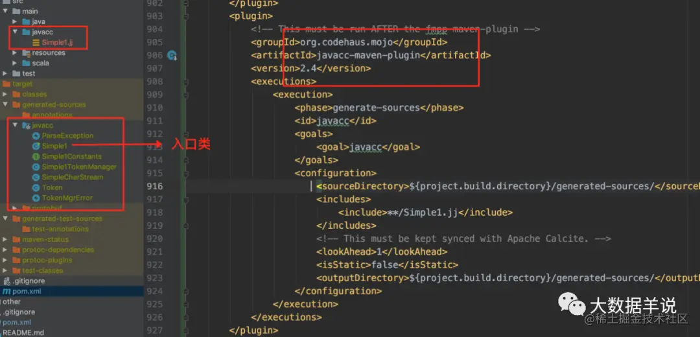Expand the test folder arrow
The image size is (700, 337).
coord(5,73)
